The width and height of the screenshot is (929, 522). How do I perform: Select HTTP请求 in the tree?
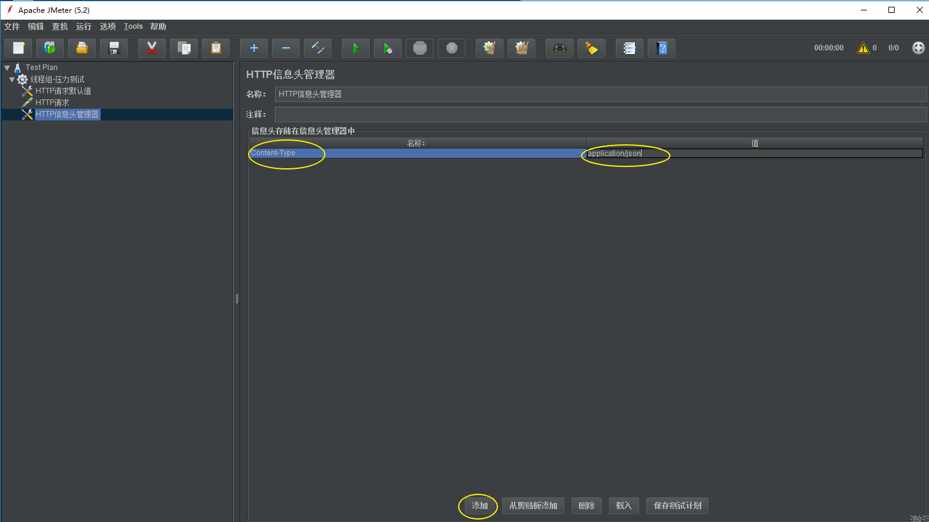point(52,103)
